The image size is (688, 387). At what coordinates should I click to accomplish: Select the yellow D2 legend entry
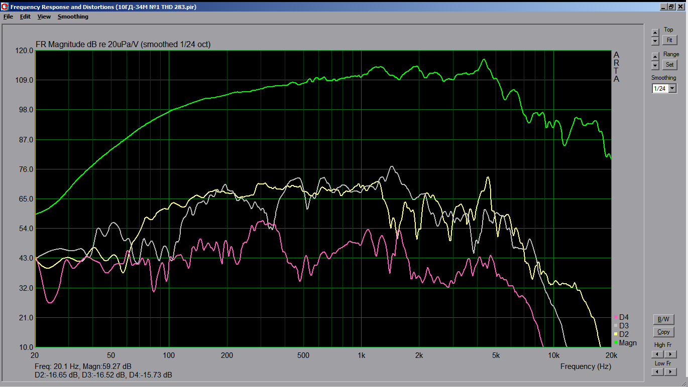point(621,334)
